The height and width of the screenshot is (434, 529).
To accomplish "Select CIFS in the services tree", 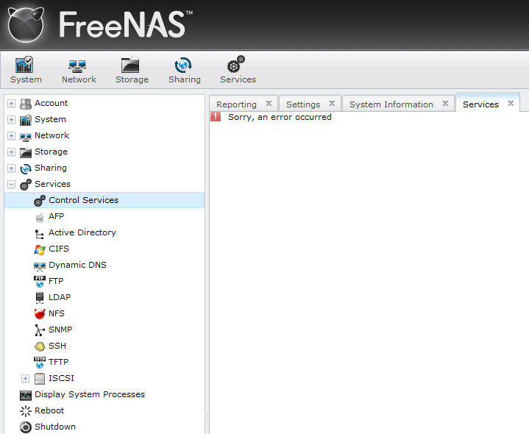I will 59,249.
